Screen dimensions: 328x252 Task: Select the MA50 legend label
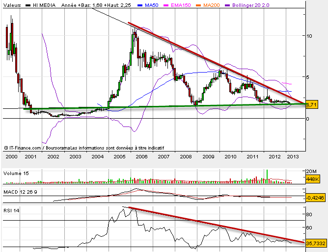(x=152, y=5)
